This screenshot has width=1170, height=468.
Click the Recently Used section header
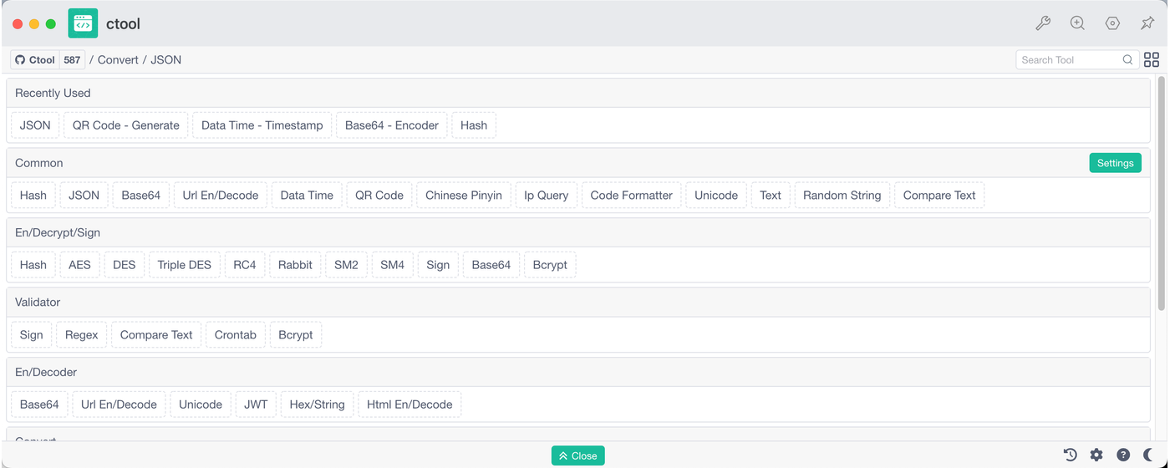578,93
